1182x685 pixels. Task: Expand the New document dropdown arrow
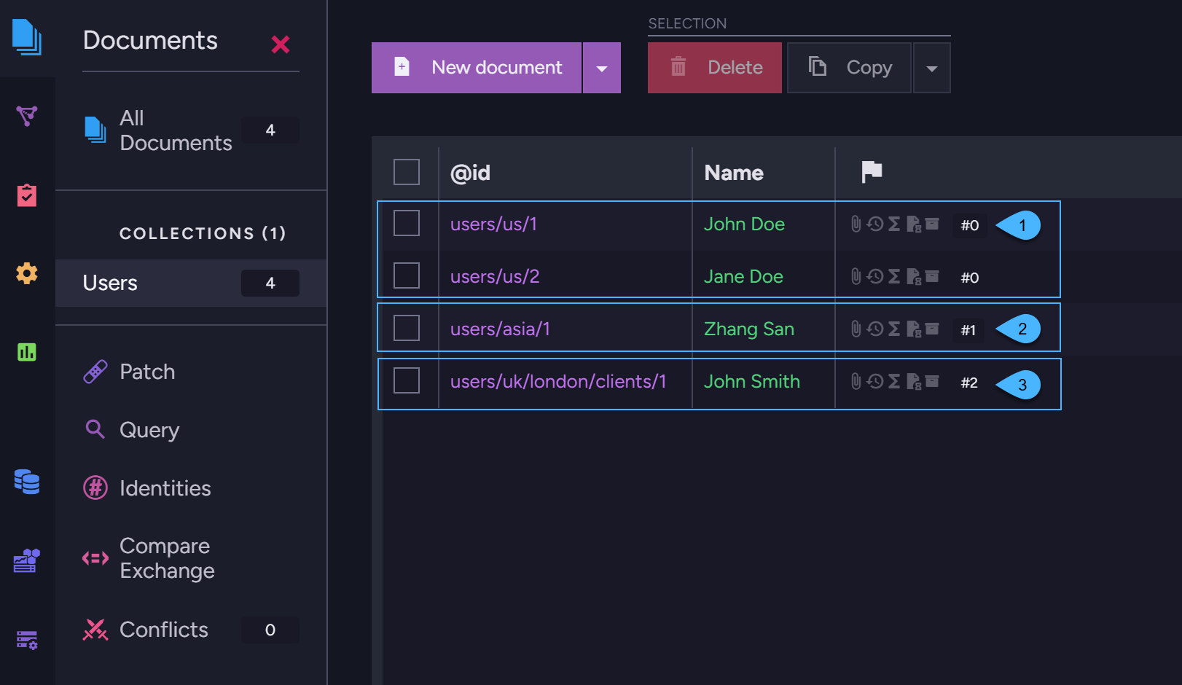(602, 68)
